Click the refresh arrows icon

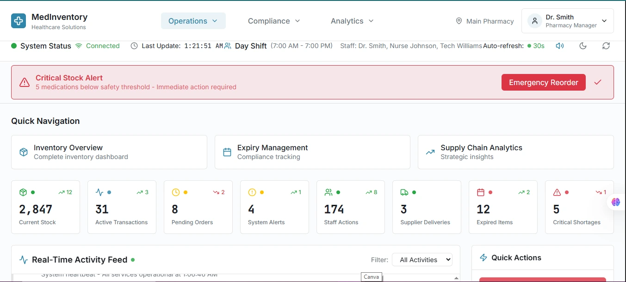coord(606,46)
